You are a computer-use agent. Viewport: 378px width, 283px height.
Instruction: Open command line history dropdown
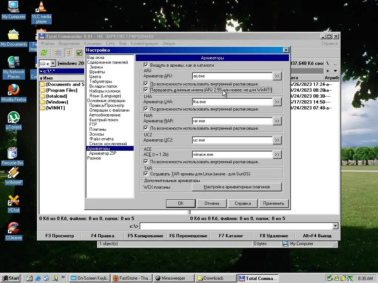point(335,226)
